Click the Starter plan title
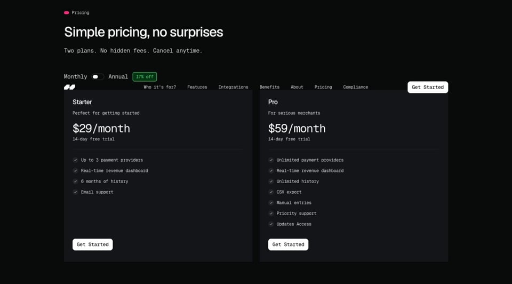Screen dimensions: 512x284 point(82,102)
